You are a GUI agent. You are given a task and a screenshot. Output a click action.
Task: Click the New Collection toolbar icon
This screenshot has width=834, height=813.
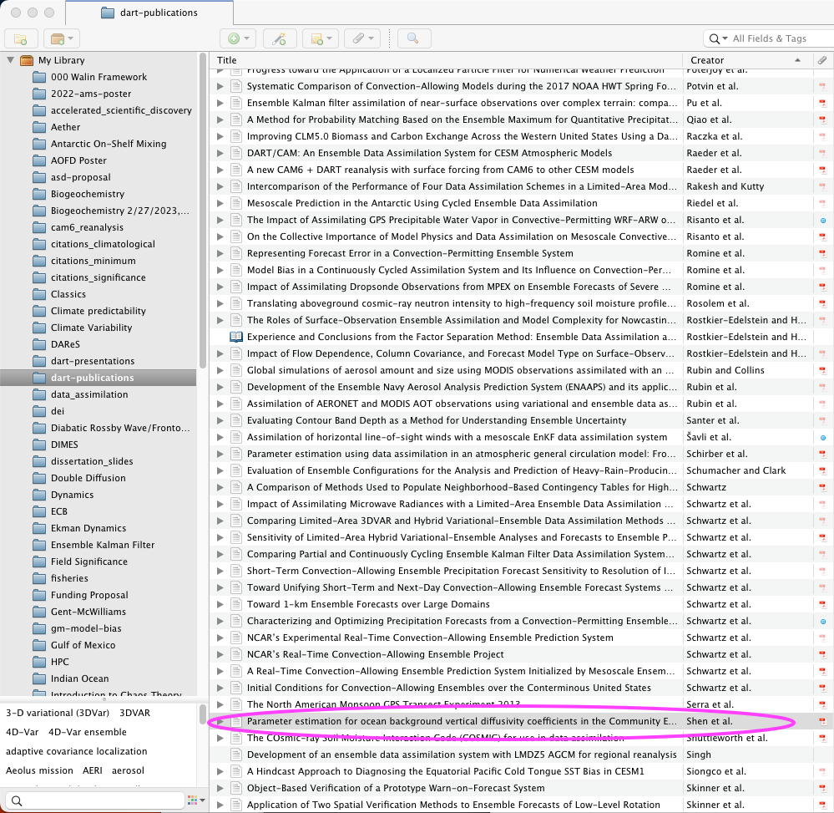[21, 38]
